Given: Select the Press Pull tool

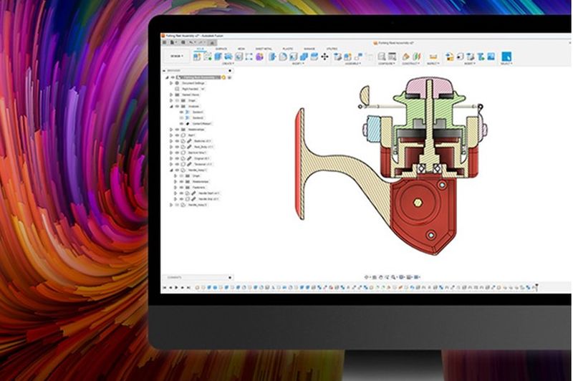Looking at the screenshot, I should 272,57.
